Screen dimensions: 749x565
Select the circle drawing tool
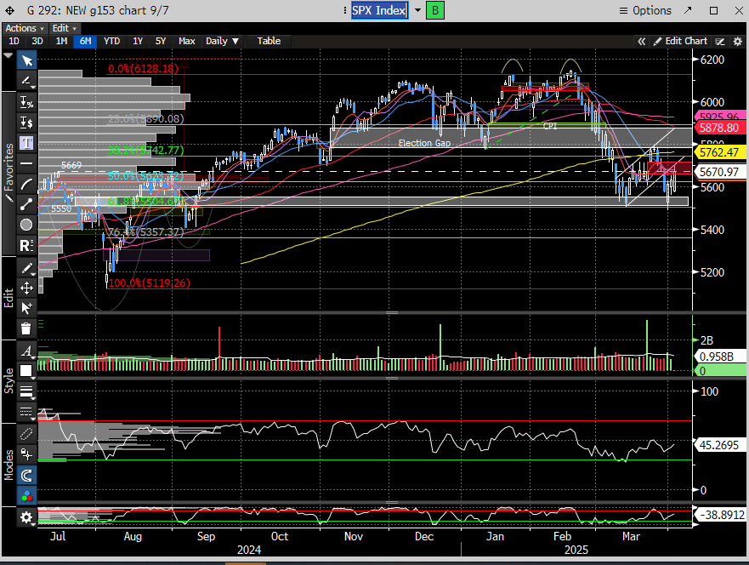[x=26, y=225]
